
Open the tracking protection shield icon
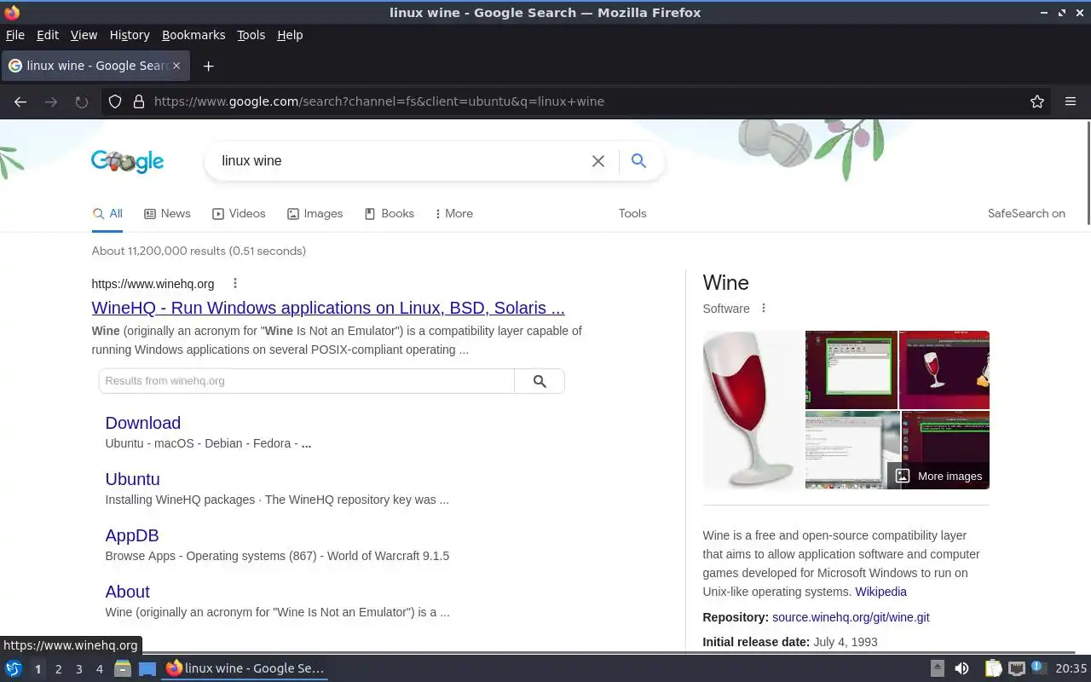click(115, 101)
